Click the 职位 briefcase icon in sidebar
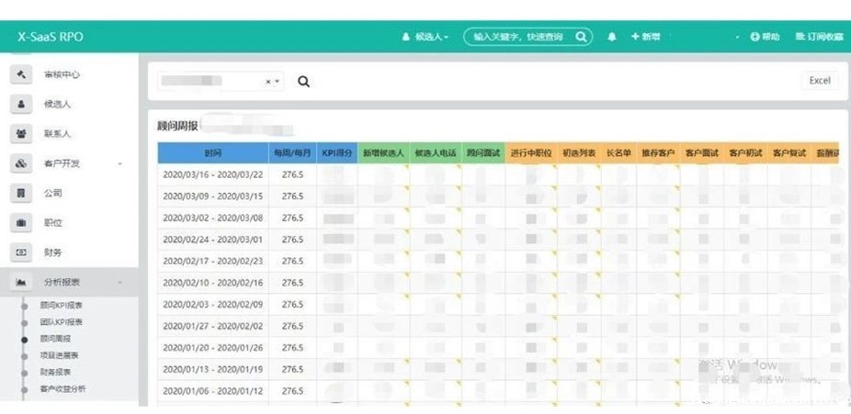This screenshot has height=414, width=851. coord(21,223)
